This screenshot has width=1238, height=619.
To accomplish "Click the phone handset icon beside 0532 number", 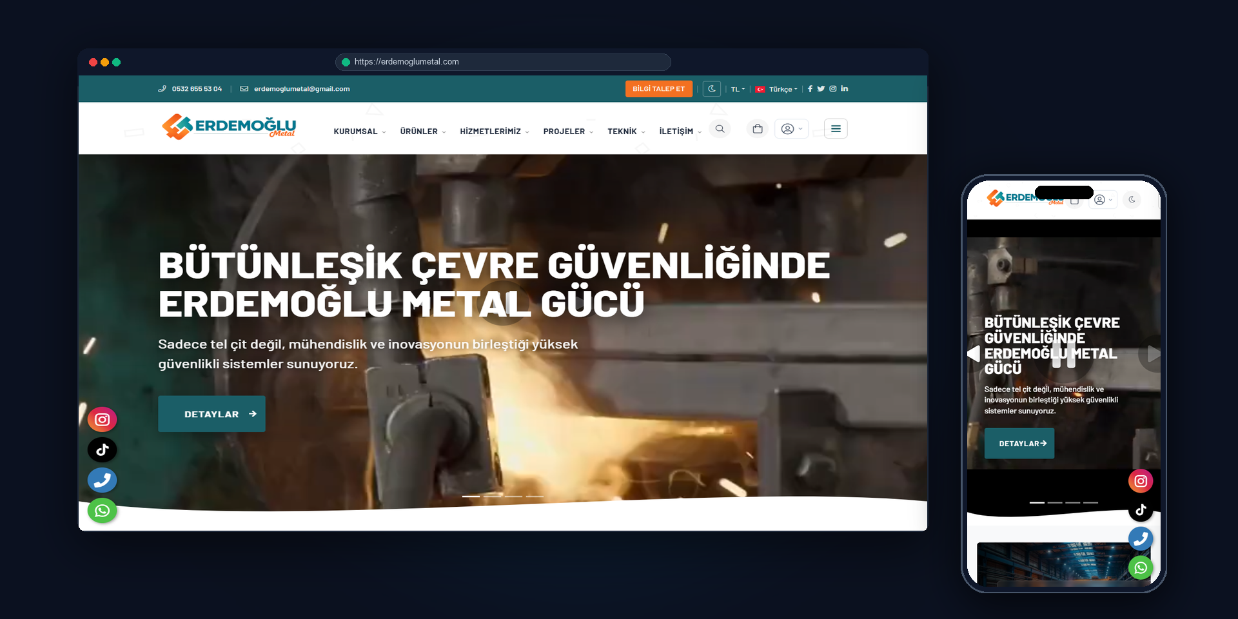I will click(x=162, y=89).
